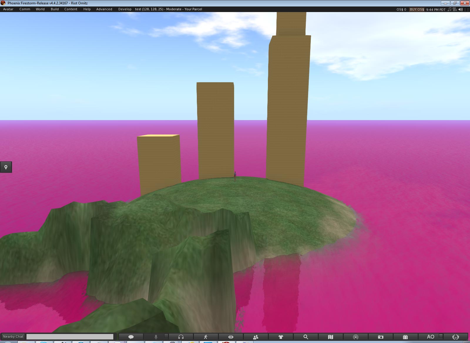Minimize the Firestorm viewer window
This screenshot has width=470, height=343.
tap(446, 3)
